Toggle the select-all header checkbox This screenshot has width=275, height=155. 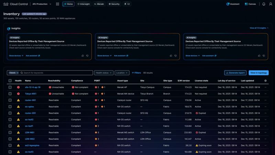coord(10,81)
